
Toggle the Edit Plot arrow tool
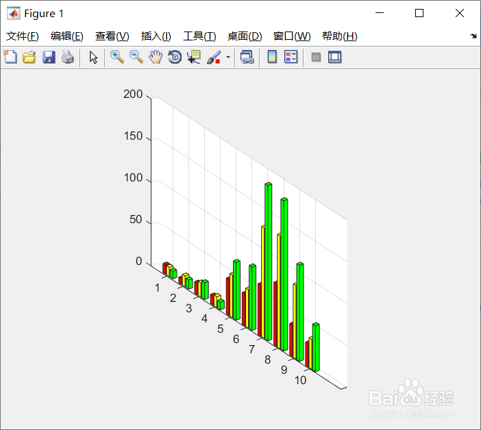click(93, 58)
